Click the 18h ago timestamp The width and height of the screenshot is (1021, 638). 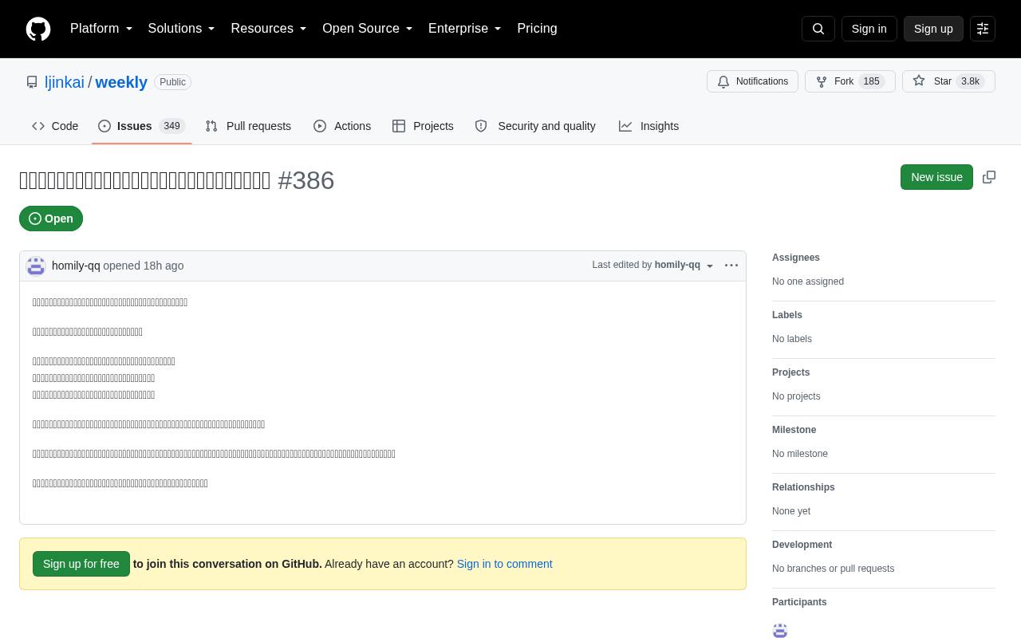[164, 266]
